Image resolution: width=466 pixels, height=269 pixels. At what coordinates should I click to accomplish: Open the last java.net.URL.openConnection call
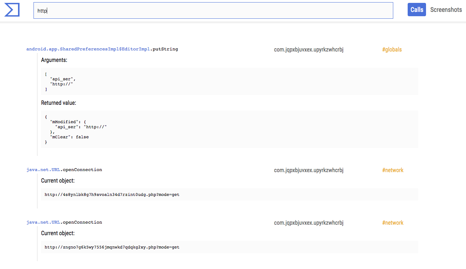tap(64, 222)
